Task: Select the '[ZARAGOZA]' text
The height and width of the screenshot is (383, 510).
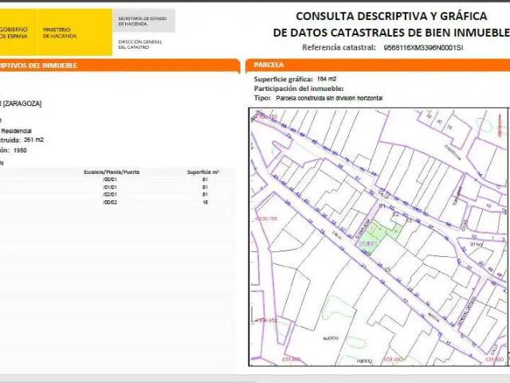Action: tap(22, 104)
